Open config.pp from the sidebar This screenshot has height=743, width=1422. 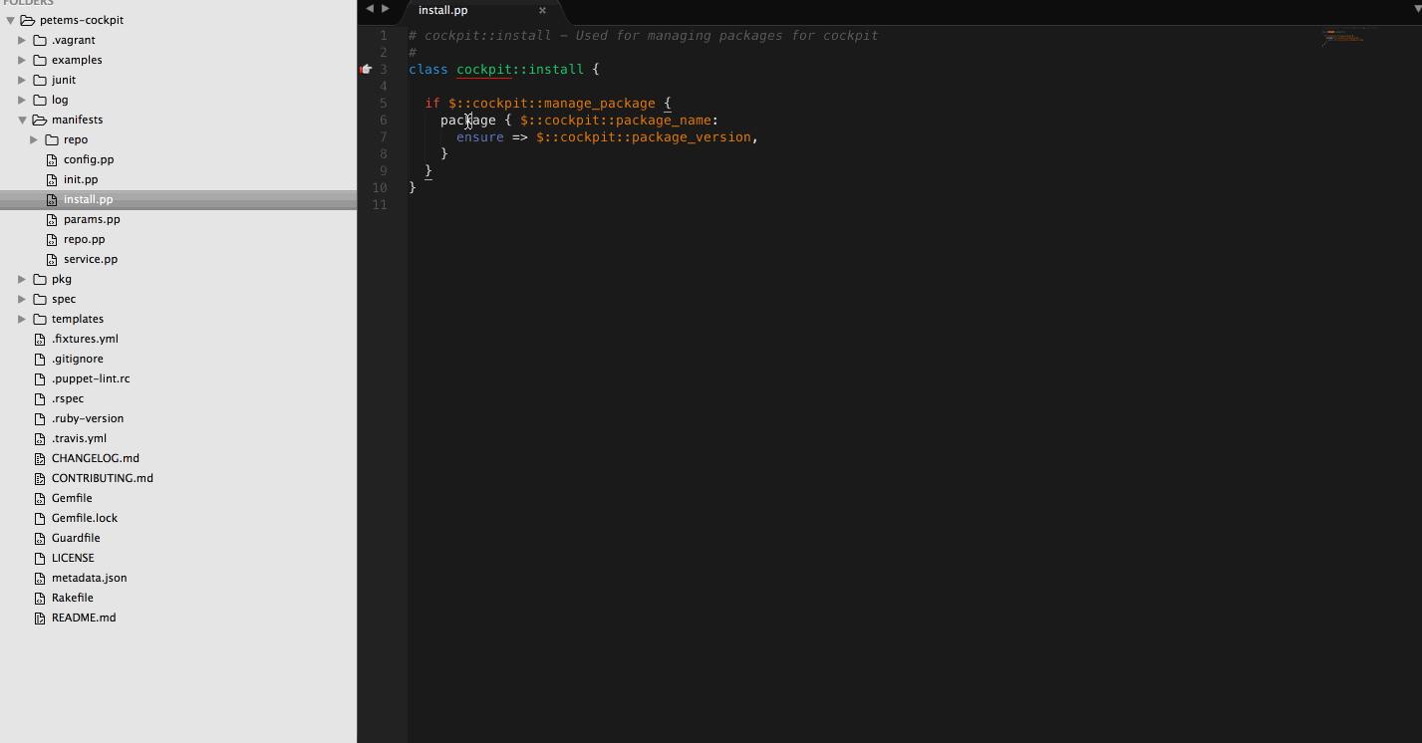tap(89, 159)
